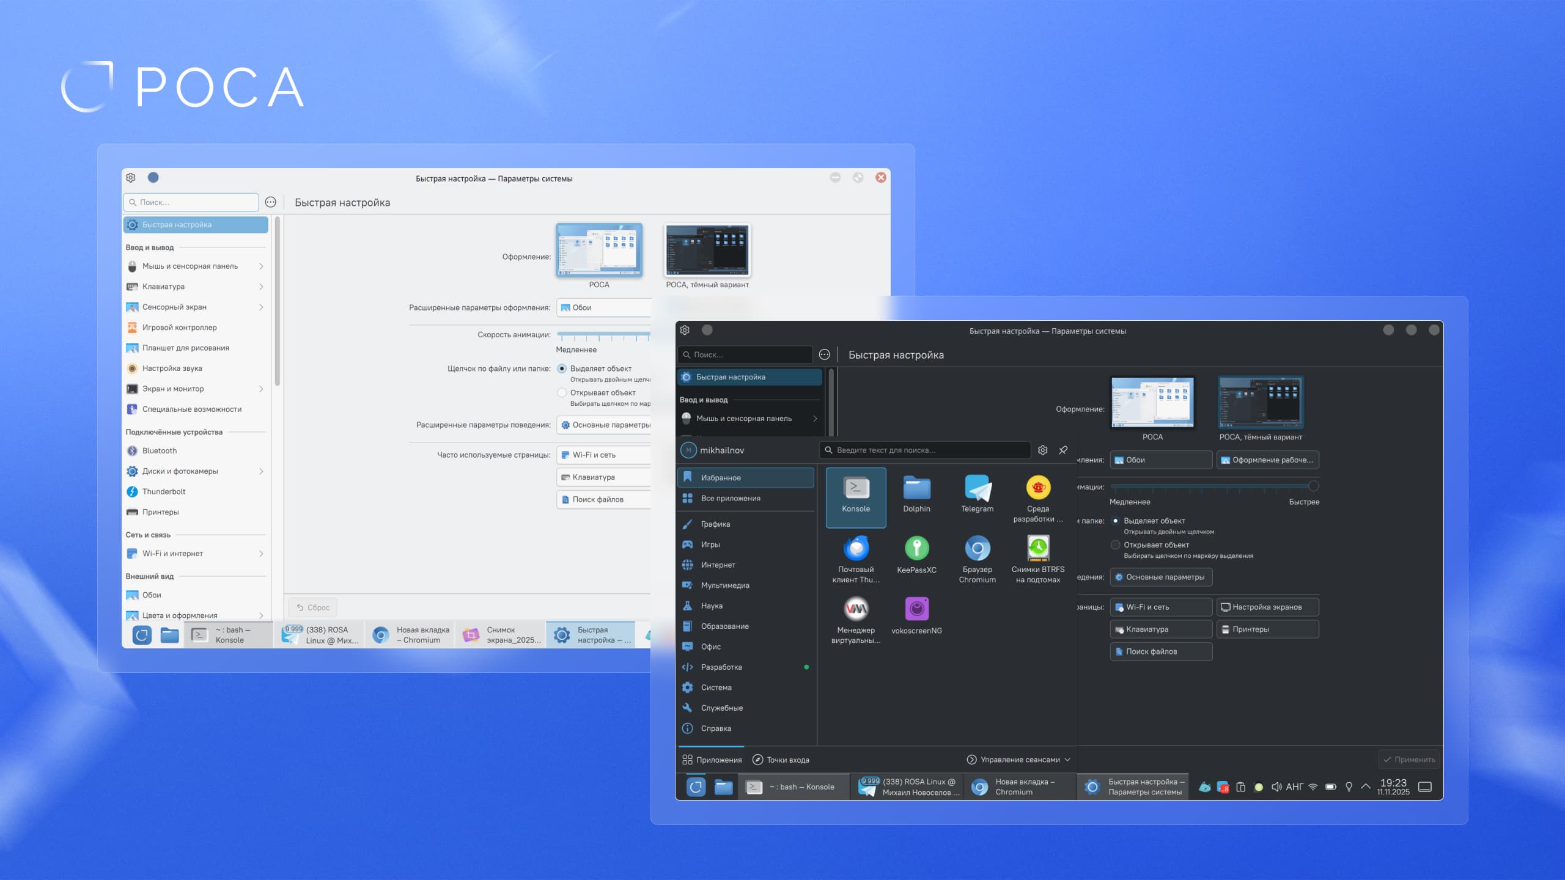Expand "Диски и фотокамеры" in the sidebar
This screenshot has height=880, width=1565.
(261, 471)
